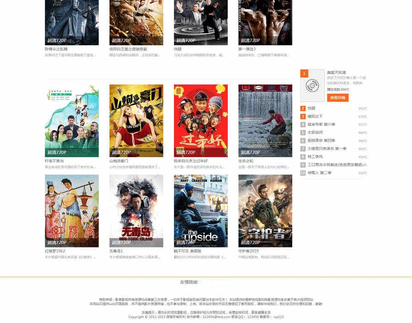Click the Copyright 2012-2015 footer line
This screenshot has width=412, height=323.
tap(206, 317)
